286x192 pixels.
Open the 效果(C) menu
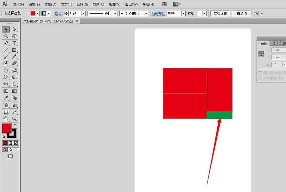(98, 4)
